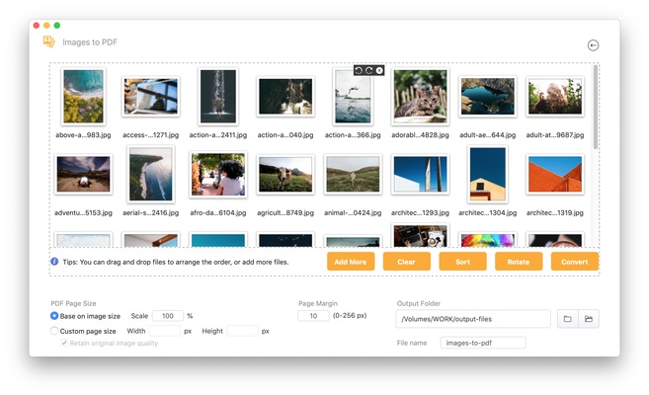Select the architec...1319.jpg orange building thumbnail
The height and width of the screenshot is (395, 649).
(x=555, y=174)
